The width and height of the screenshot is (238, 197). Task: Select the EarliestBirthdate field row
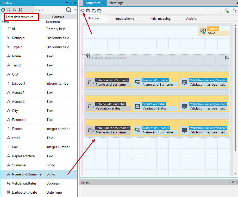[x=39, y=193]
